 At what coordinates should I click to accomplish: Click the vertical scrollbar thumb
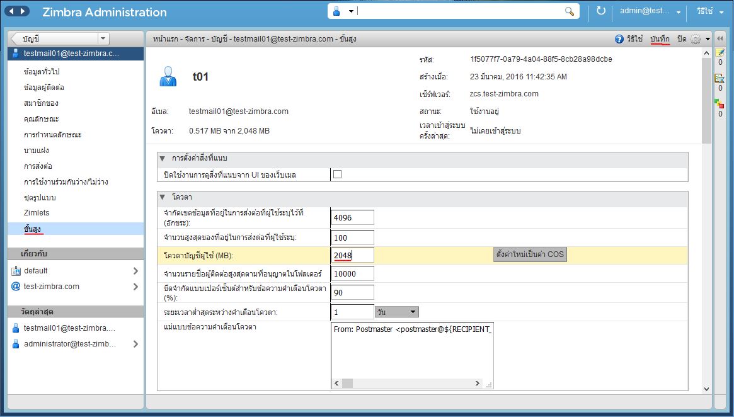[706, 100]
